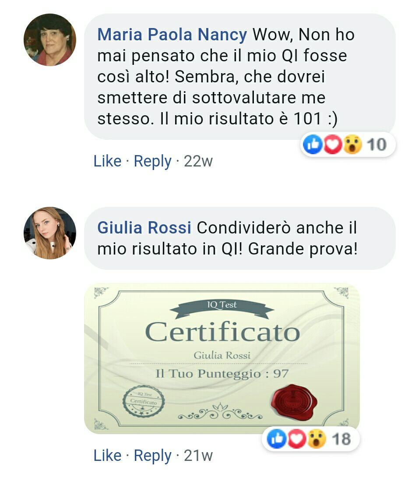Click the heart reaction on Maria's comment
Screen dimensions: 419x492
pyautogui.click(x=332, y=145)
